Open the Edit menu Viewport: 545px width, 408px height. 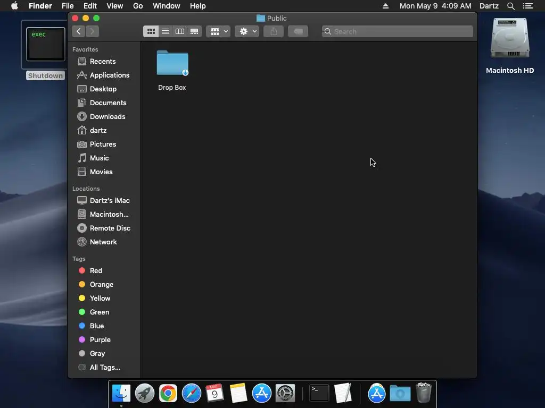90,6
